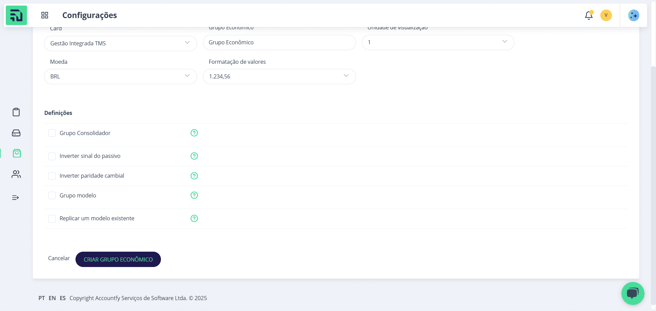Open the users sidebar icon
Screen dimensions: 656x311
coord(16,174)
